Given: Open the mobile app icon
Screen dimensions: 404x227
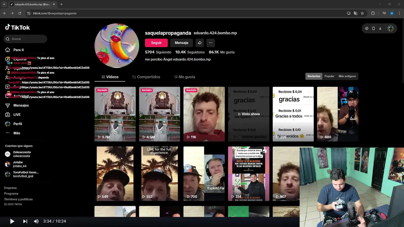Looking at the screenshot, I should 373,28.
